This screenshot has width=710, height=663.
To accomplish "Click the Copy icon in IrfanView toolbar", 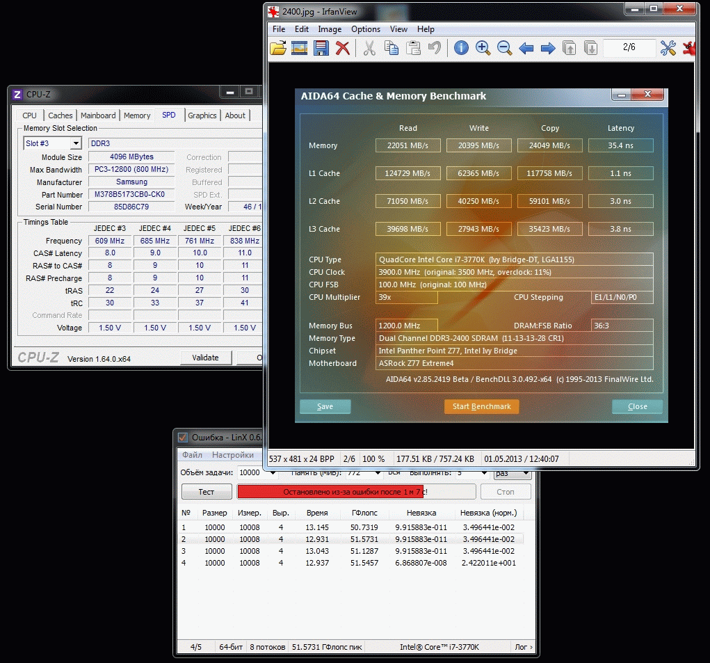I will (392, 47).
